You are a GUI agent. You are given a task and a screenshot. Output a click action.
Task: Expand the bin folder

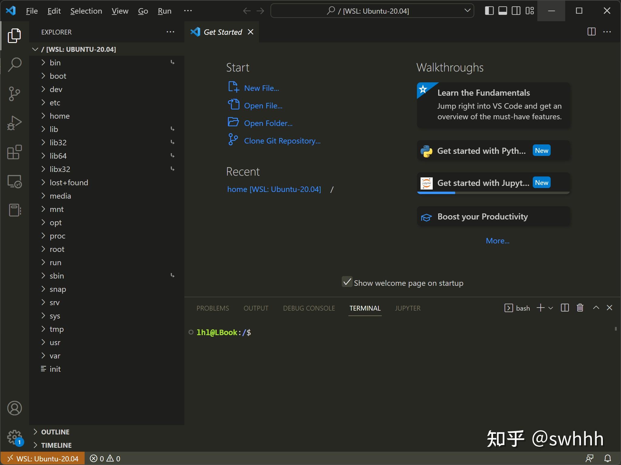click(107, 62)
